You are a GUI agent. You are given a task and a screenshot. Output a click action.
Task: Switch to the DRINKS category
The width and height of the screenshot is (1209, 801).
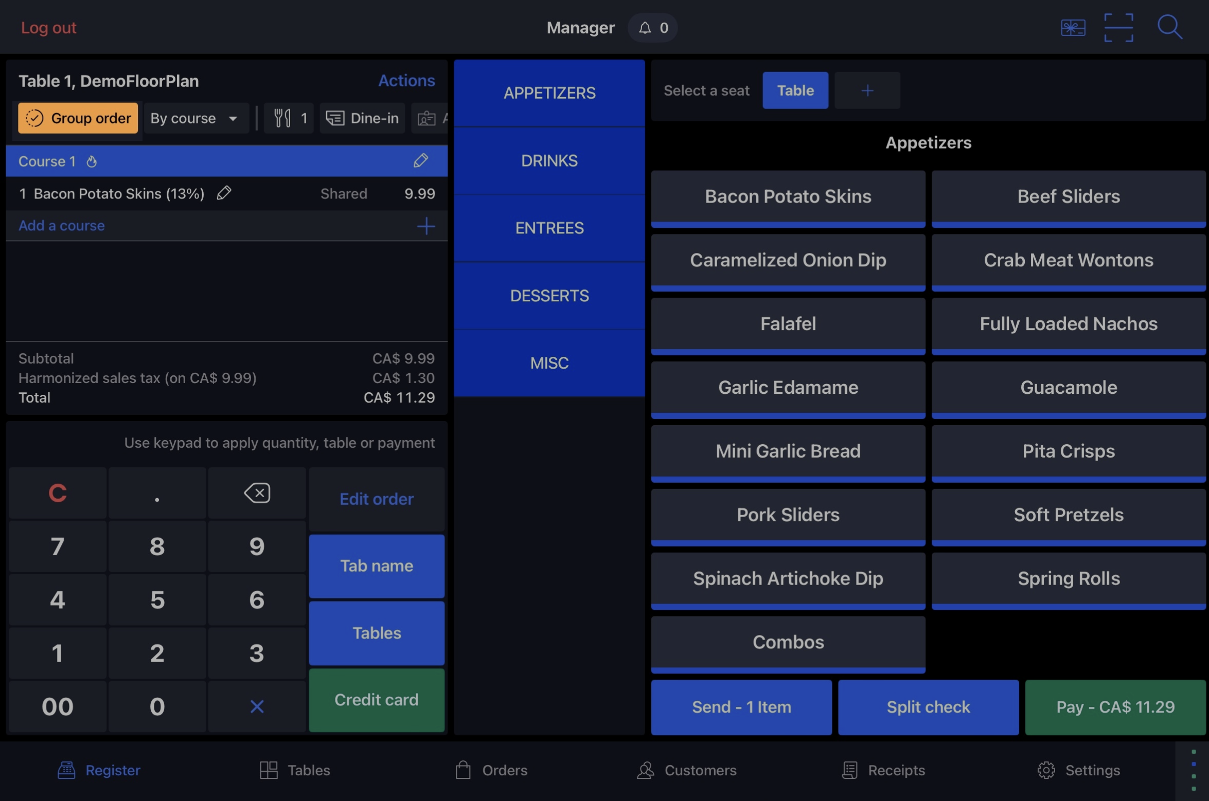point(549,161)
